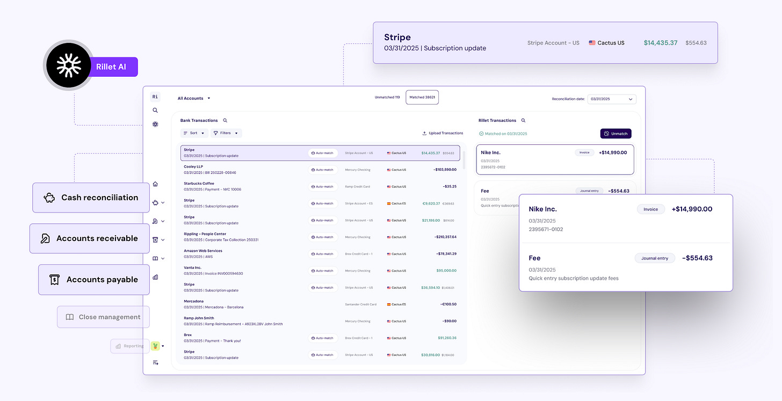Click the Ri logo in the sidebar
Image resolution: width=782 pixels, height=401 pixels.
[x=155, y=97]
